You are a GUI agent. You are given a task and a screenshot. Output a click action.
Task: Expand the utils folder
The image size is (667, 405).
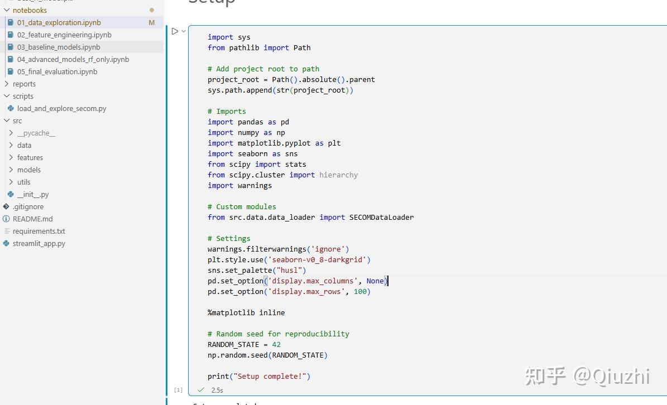pyautogui.click(x=11, y=182)
